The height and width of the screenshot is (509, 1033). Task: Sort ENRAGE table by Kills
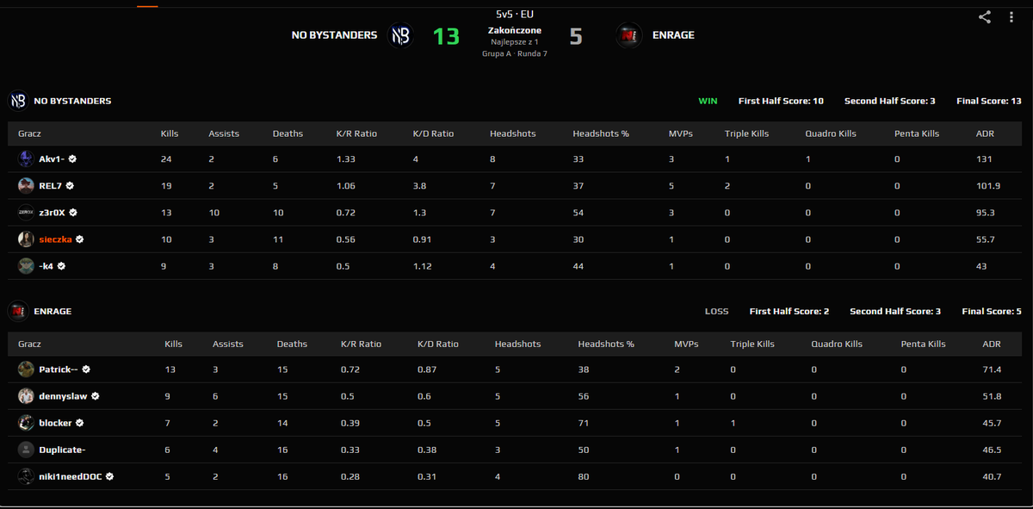coord(174,344)
